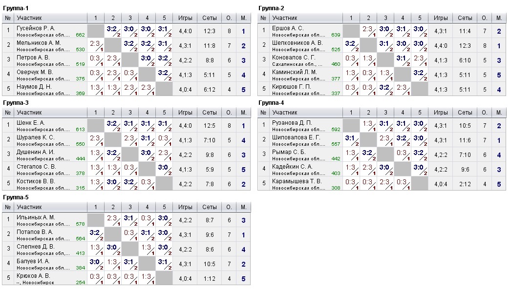Click Потапов's 3:2 score against Ильиных

click(x=96, y=234)
